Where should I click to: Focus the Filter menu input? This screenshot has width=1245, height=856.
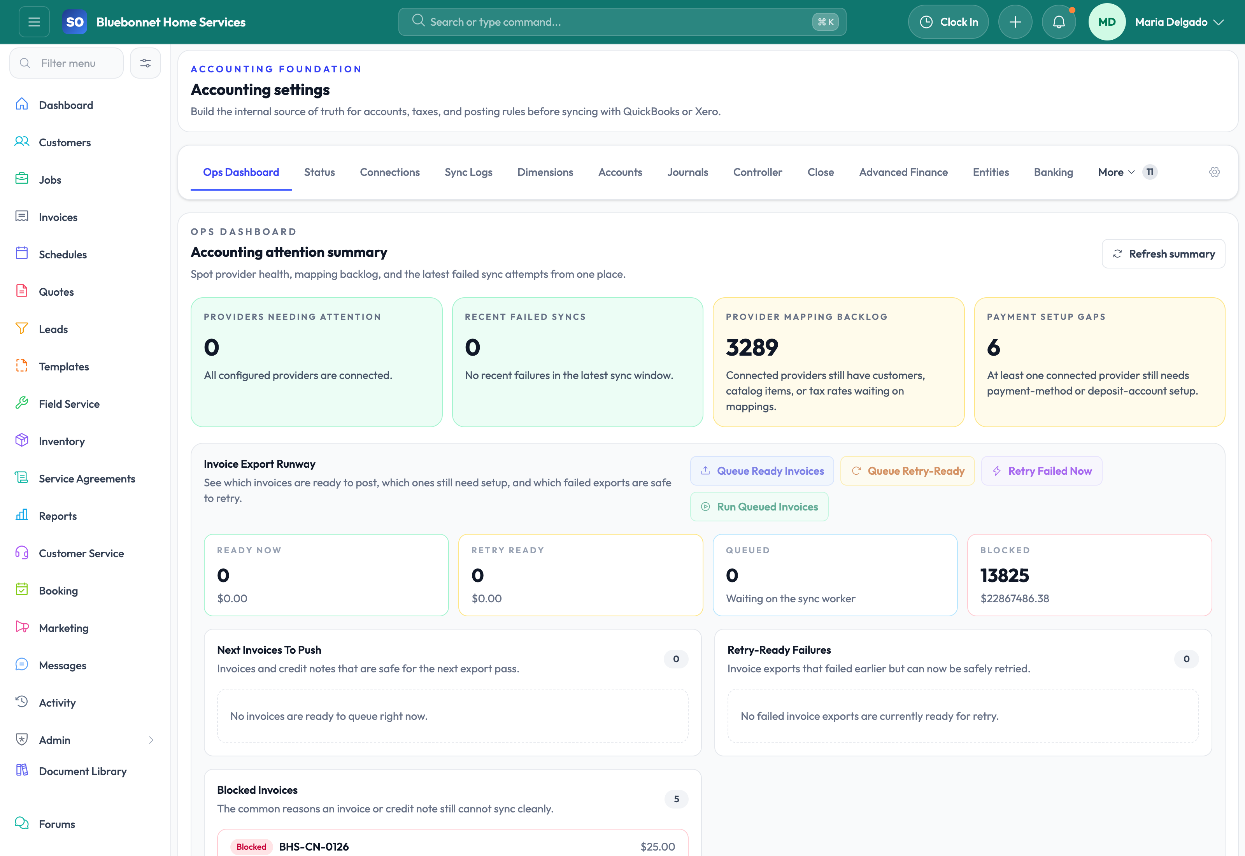coord(67,63)
